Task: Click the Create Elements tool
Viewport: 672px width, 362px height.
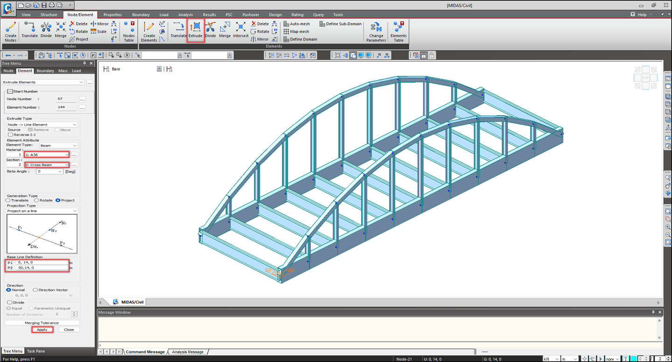Action: click(149, 31)
